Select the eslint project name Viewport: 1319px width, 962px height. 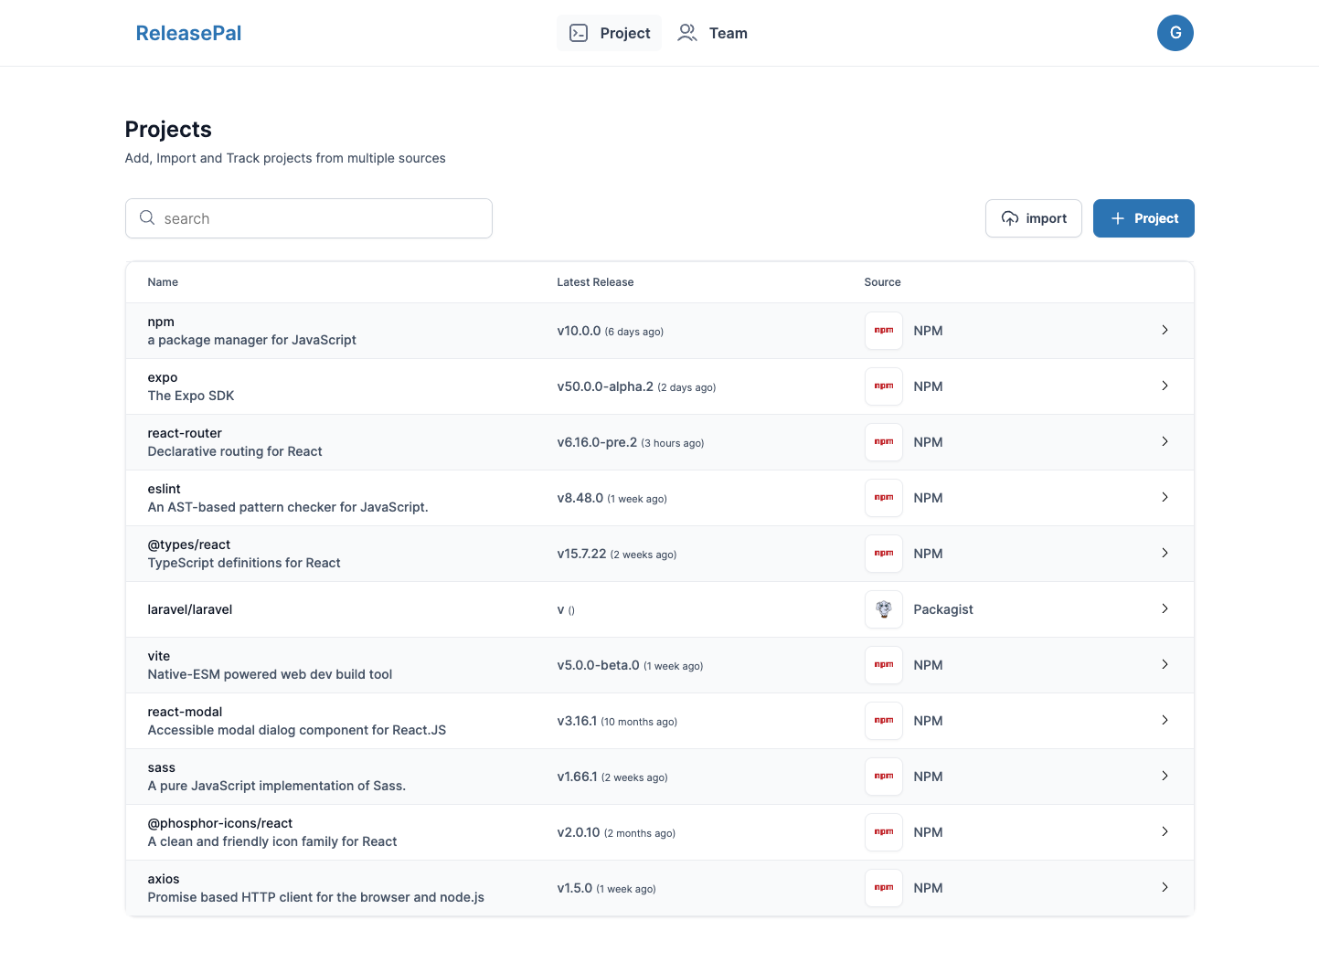[x=165, y=489]
